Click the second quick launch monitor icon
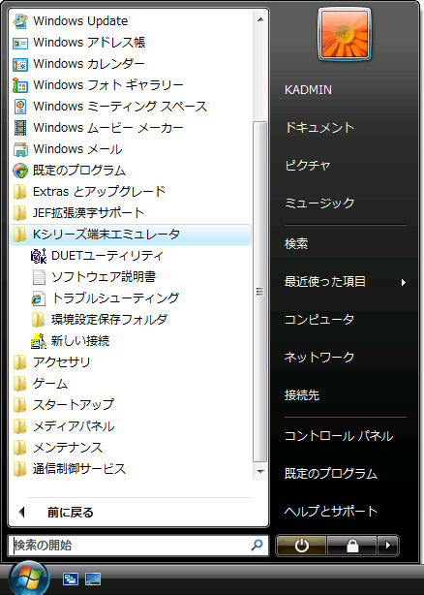This screenshot has height=595, width=424. pos(93,579)
